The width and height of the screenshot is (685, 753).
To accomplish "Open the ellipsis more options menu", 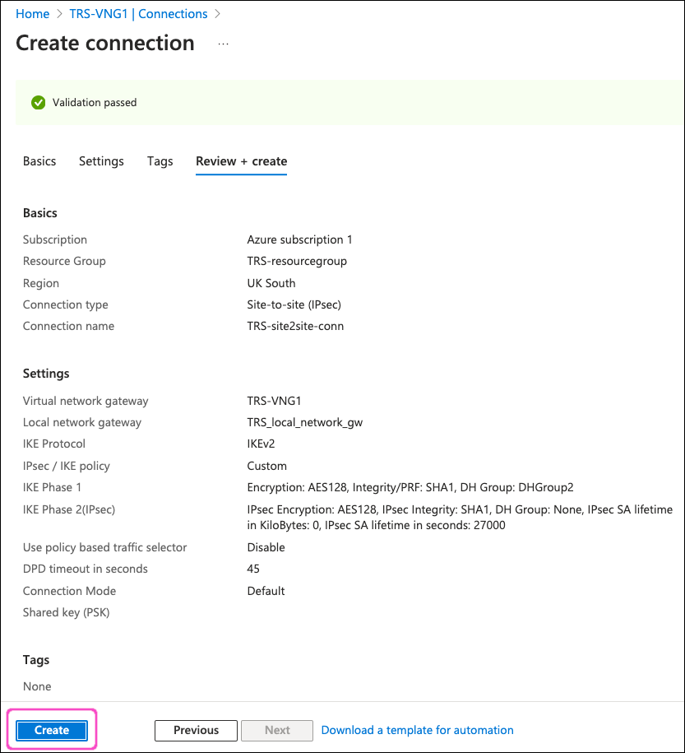I will 223,44.
